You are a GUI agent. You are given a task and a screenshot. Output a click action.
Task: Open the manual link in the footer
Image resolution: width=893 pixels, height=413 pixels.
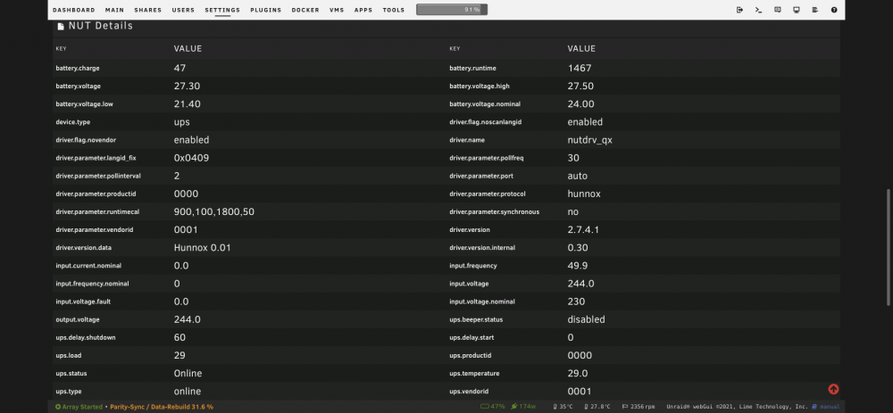coord(826,407)
